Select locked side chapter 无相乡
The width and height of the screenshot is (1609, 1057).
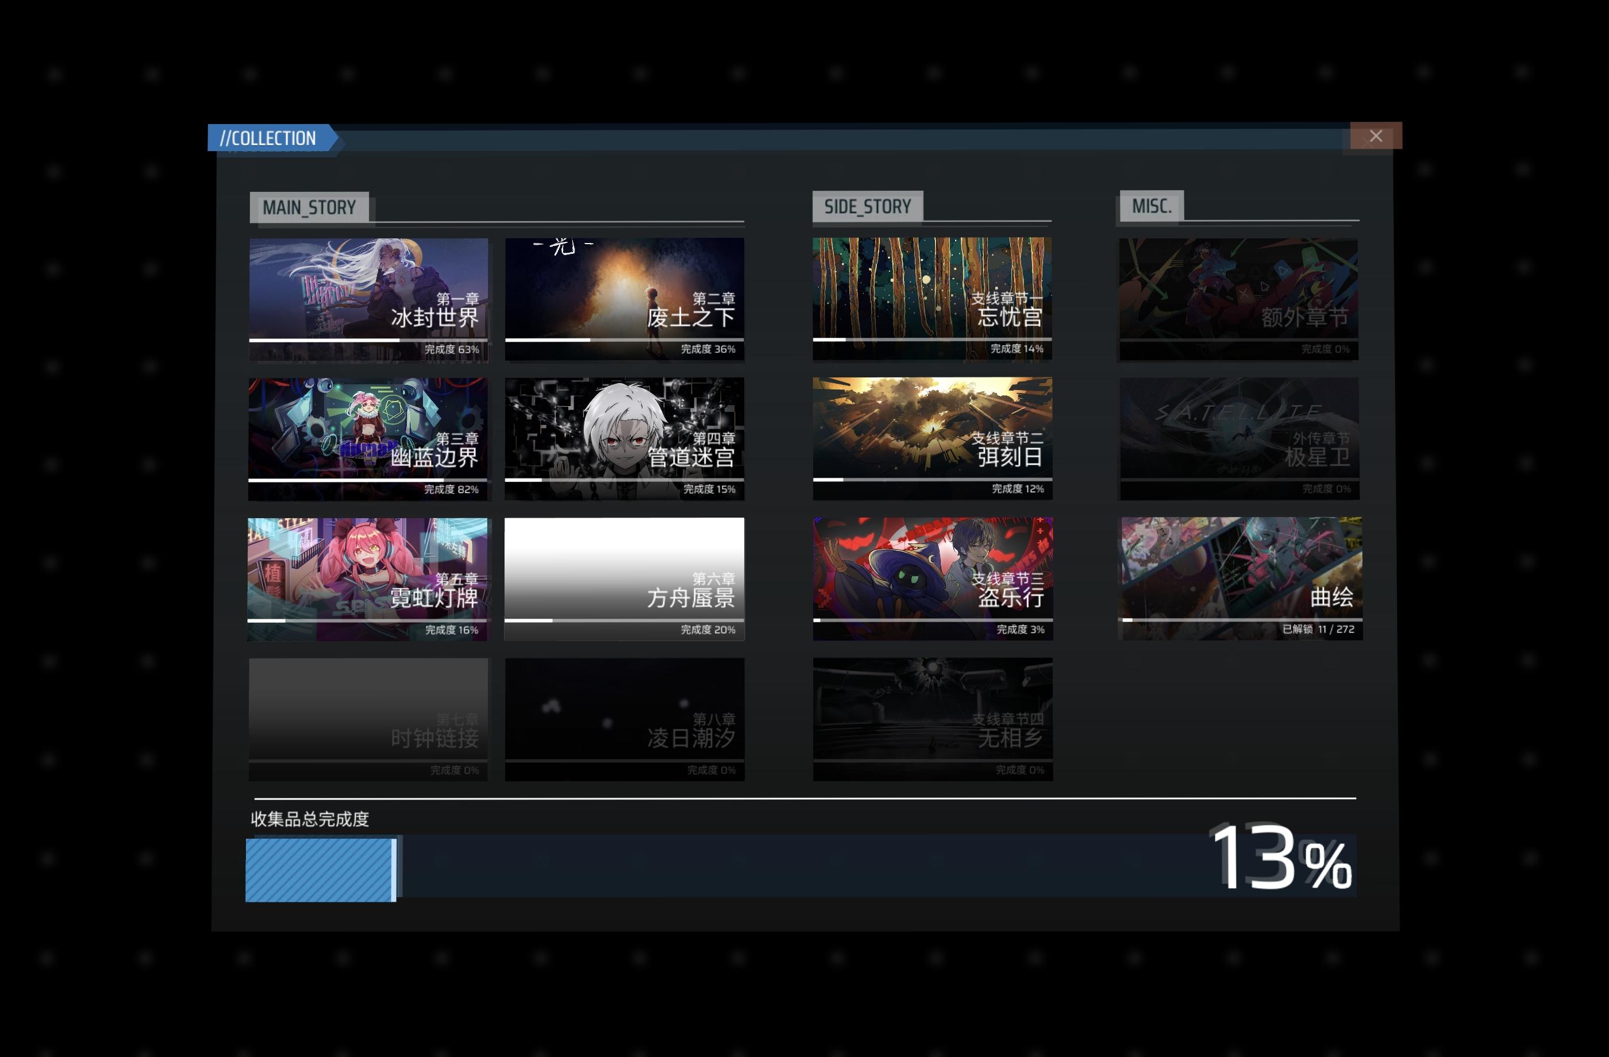(933, 719)
